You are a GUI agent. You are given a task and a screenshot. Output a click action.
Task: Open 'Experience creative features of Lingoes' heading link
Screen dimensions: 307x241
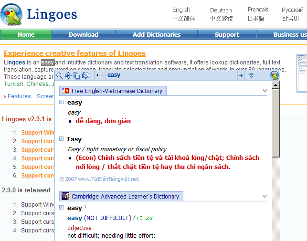pos(74,53)
